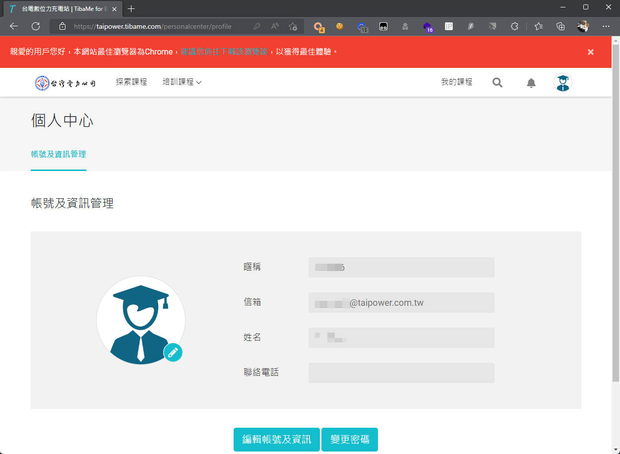Go back using the browser back arrow
Viewport: 620px width, 454px height.
(x=14, y=26)
